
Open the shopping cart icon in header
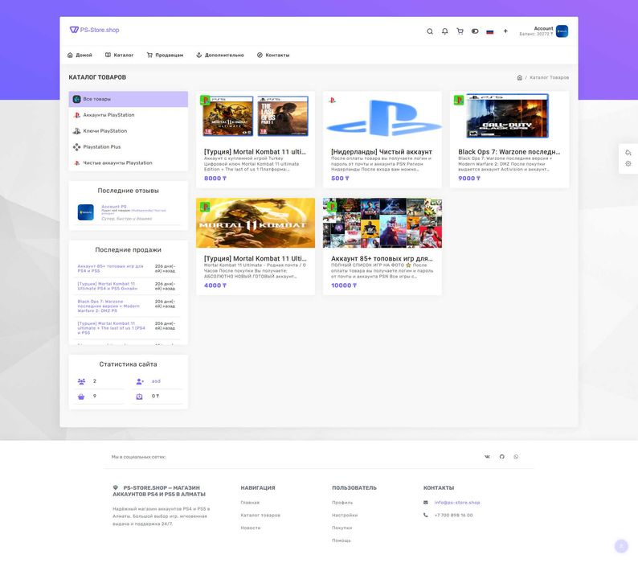click(x=460, y=31)
